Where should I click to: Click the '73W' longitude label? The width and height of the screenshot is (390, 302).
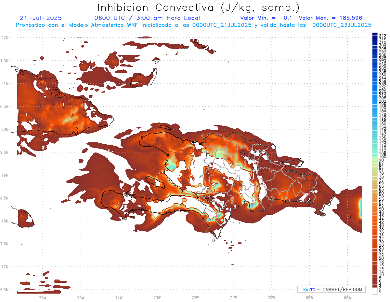pos(157,297)
